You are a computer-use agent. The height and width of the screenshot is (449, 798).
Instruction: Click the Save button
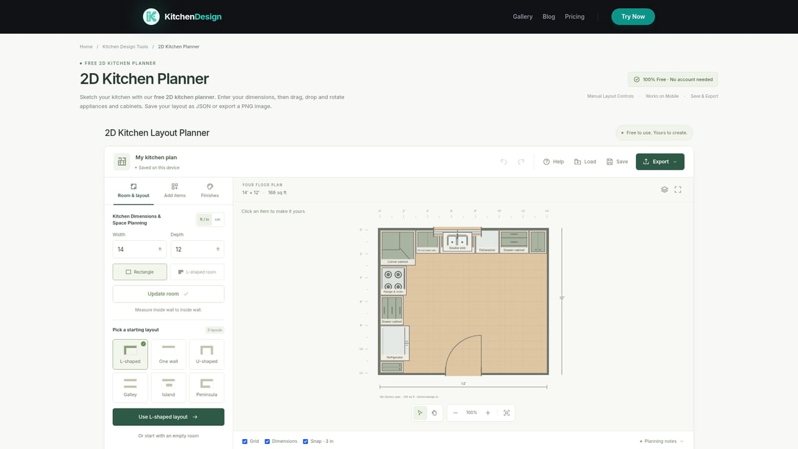(x=617, y=162)
